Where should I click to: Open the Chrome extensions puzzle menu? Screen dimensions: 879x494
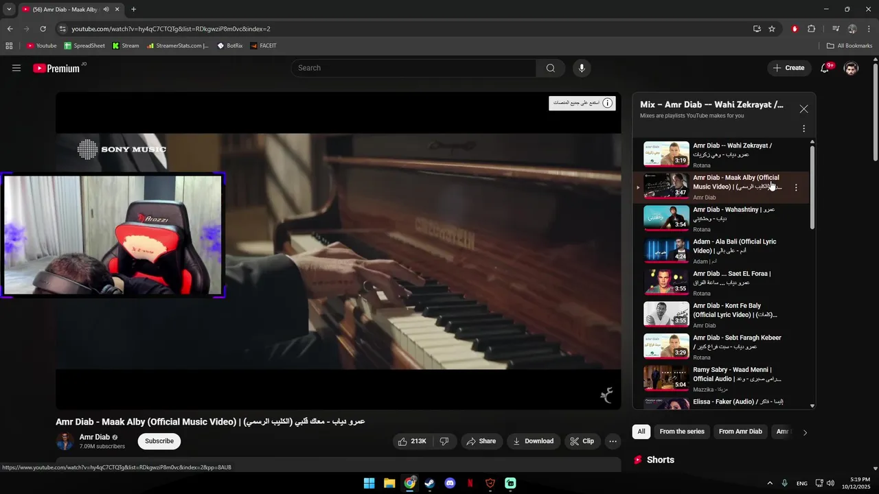pyautogui.click(x=811, y=29)
